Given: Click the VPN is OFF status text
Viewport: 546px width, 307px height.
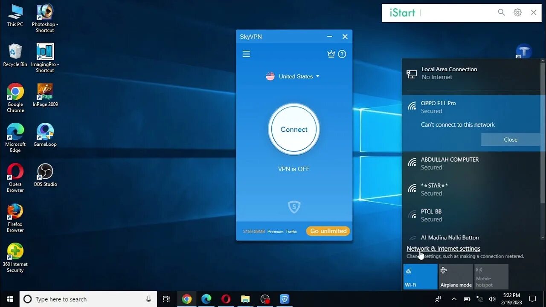Looking at the screenshot, I should [x=294, y=169].
